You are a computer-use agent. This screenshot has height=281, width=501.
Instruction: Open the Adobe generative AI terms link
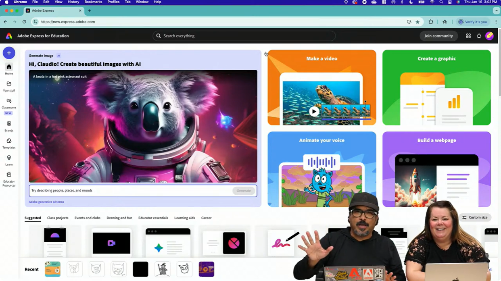point(46,202)
